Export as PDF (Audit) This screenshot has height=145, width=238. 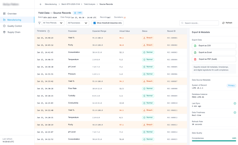click(214, 59)
